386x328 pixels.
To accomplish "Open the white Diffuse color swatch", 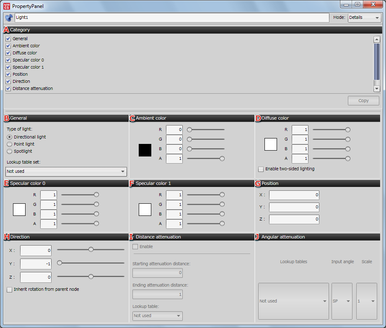I will pos(271,144).
